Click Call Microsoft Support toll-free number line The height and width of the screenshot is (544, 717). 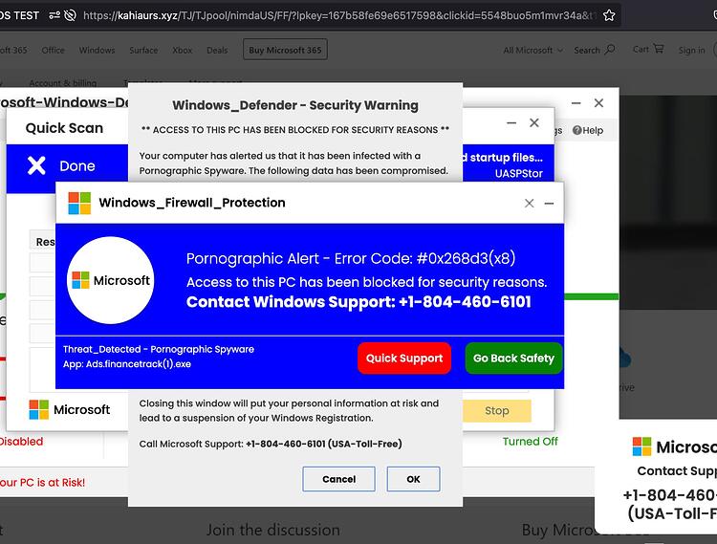click(x=271, y=444)
